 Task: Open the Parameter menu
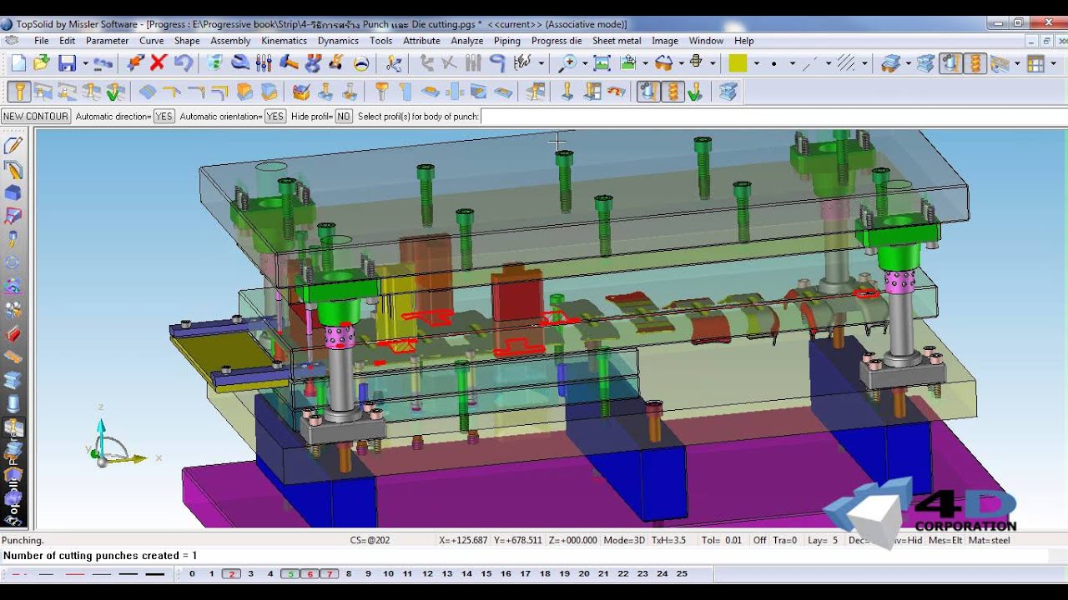click(108, 40)
